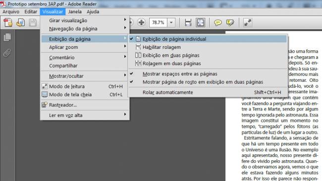Screen dimensions: 322x181
Task: Expand Exibição da página submenu
Action: pos(85,39)
